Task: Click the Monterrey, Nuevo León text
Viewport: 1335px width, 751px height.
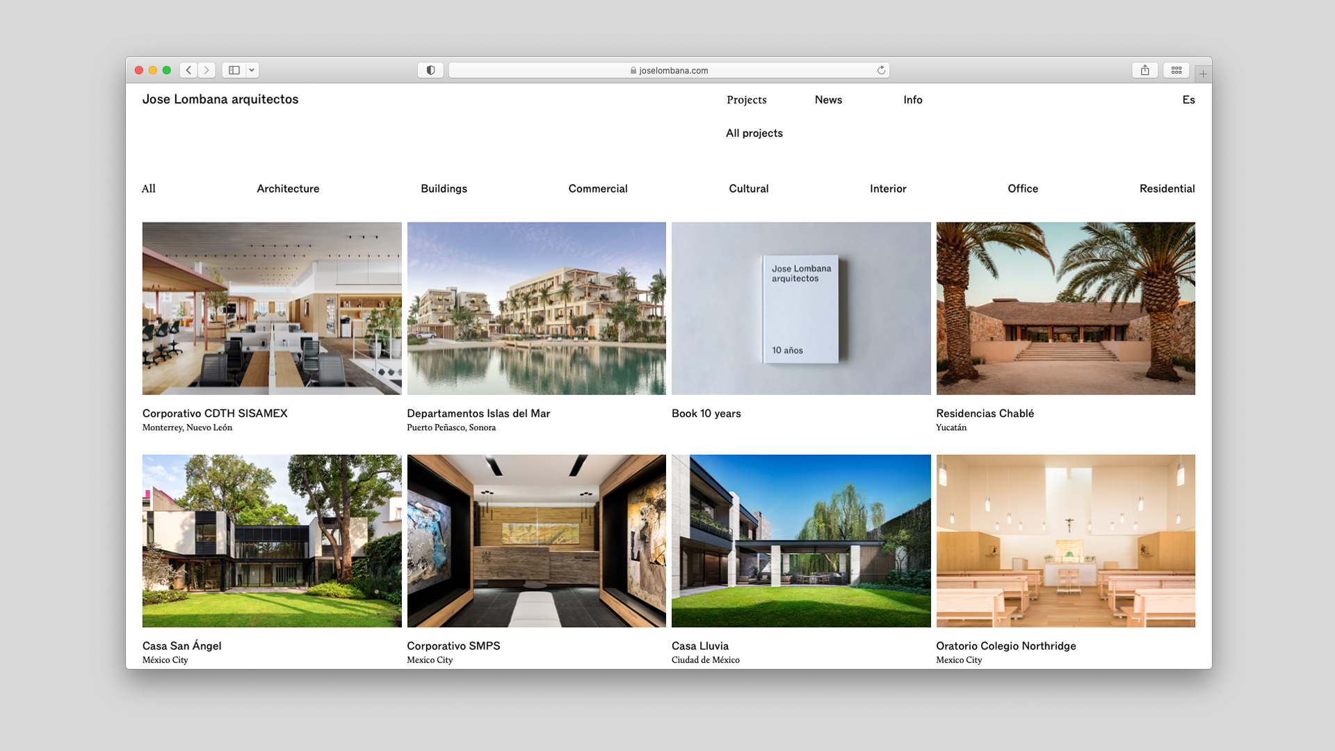Action: coord(187,428)
